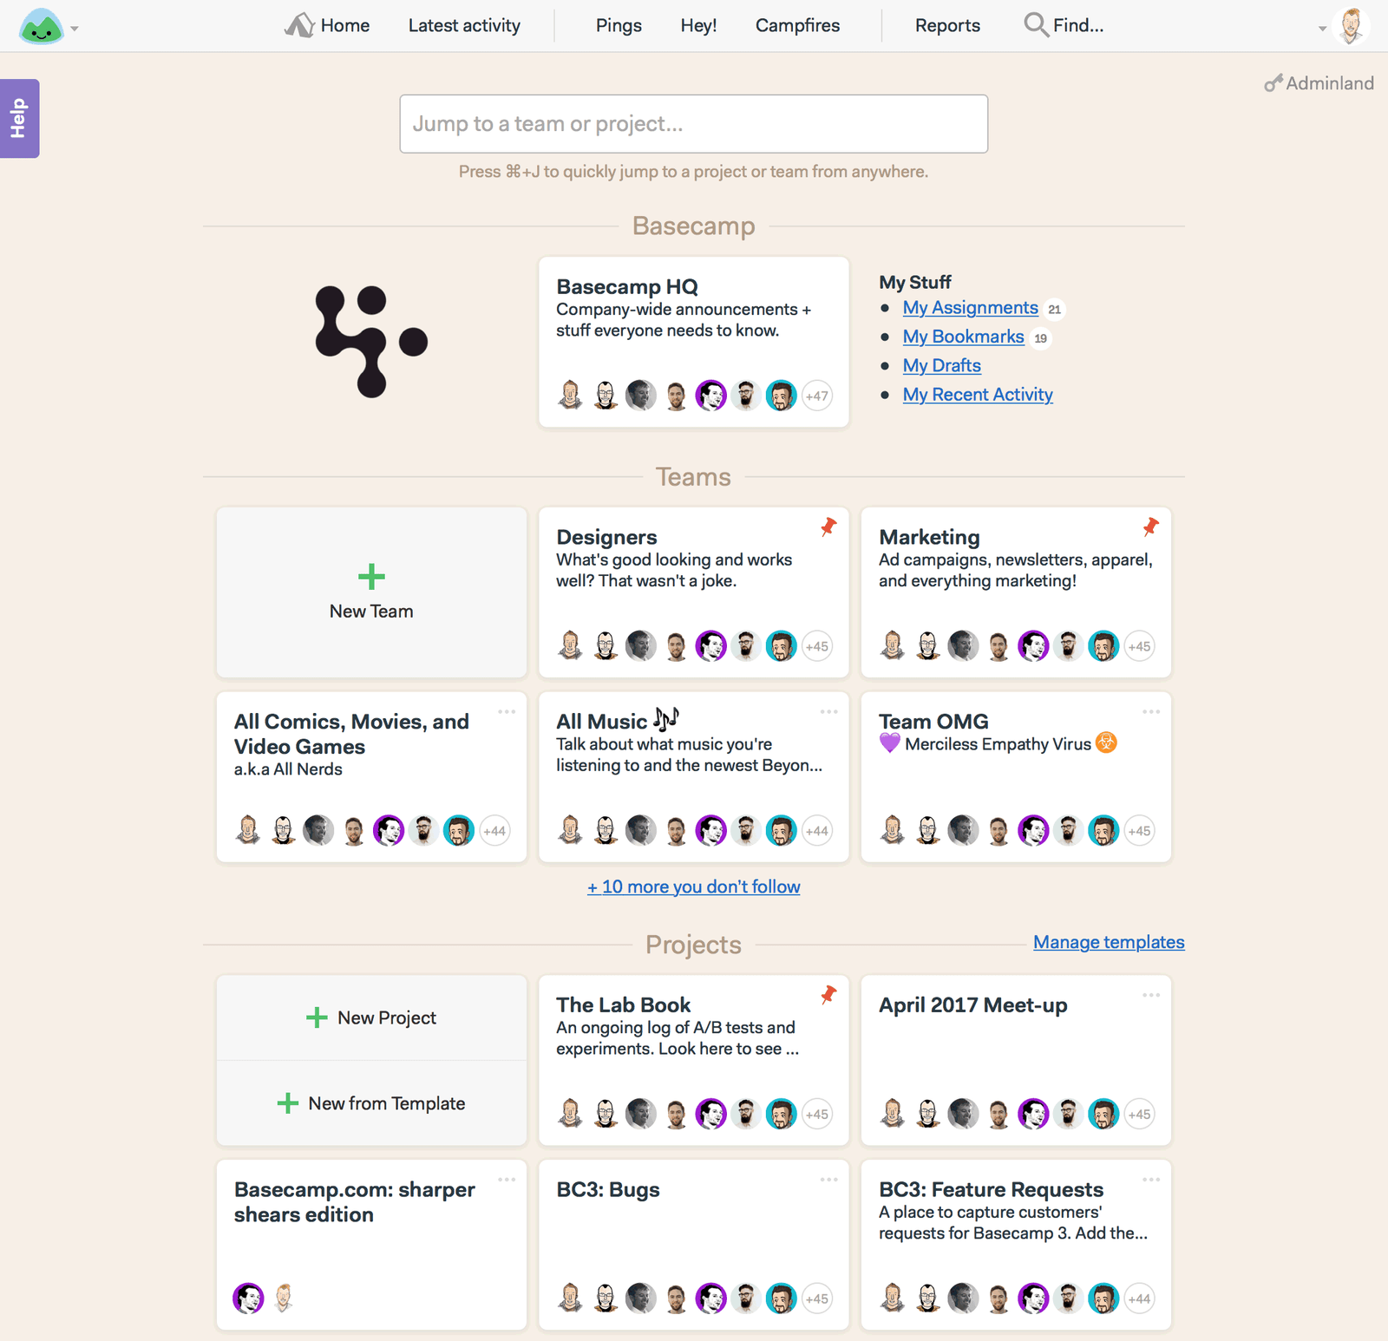Open the dropdown arrow beside the Basecamp logo
1388x1341 pixels.
point(75,29)
